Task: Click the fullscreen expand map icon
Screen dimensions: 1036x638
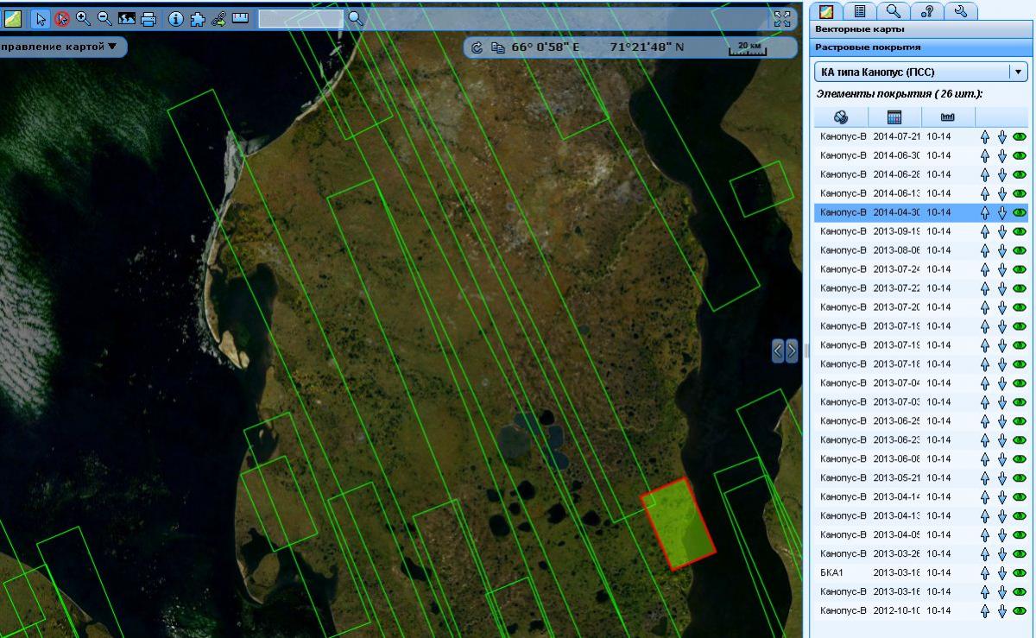Action: [x=782, y=19]
